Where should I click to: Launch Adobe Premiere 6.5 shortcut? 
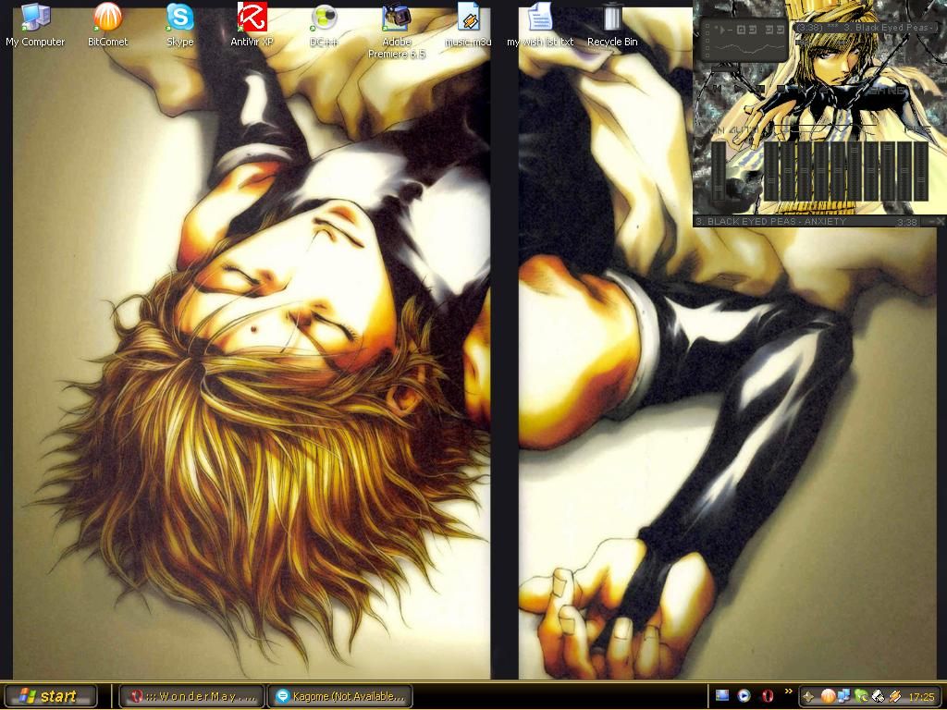[x=396, y=31]
